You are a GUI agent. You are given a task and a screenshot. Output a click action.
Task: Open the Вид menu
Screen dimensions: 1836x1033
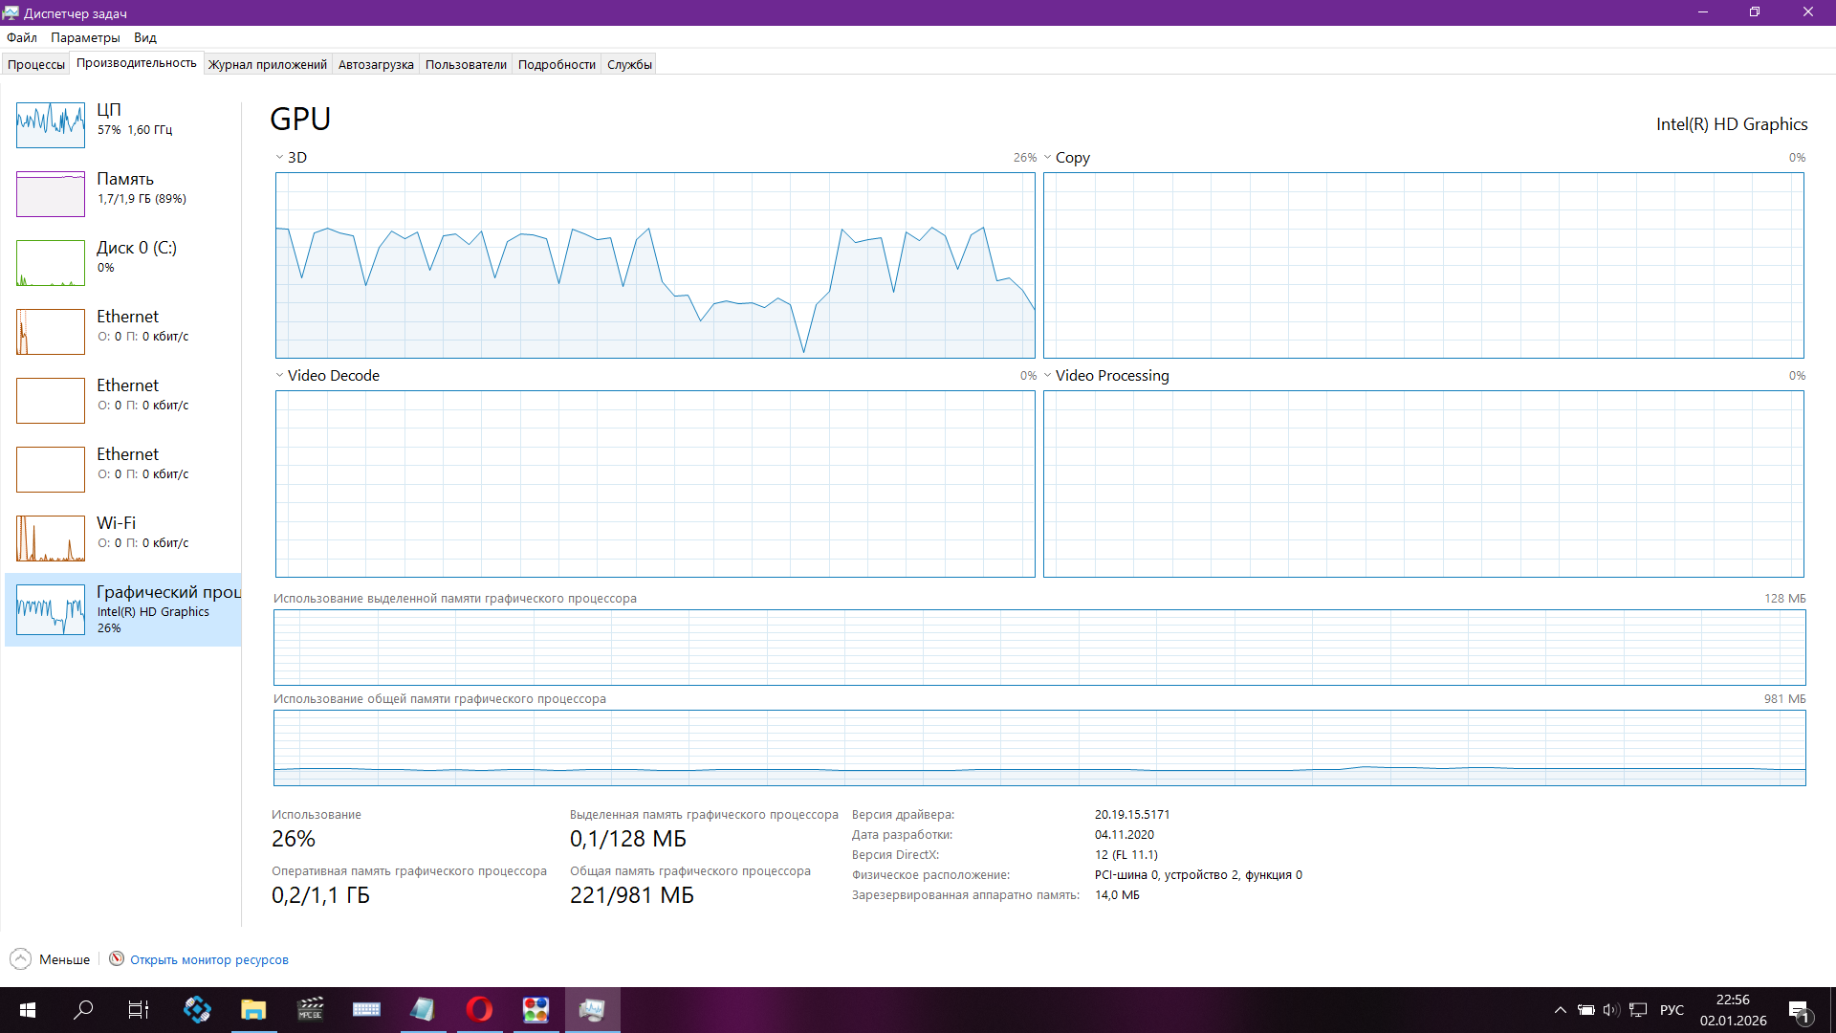[x=144, y=37]
